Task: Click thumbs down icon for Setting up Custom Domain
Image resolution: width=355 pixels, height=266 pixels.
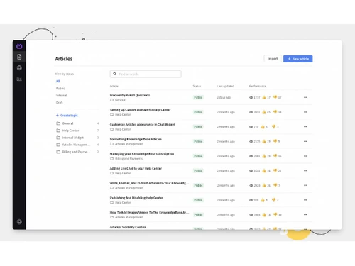Action: 275,112
